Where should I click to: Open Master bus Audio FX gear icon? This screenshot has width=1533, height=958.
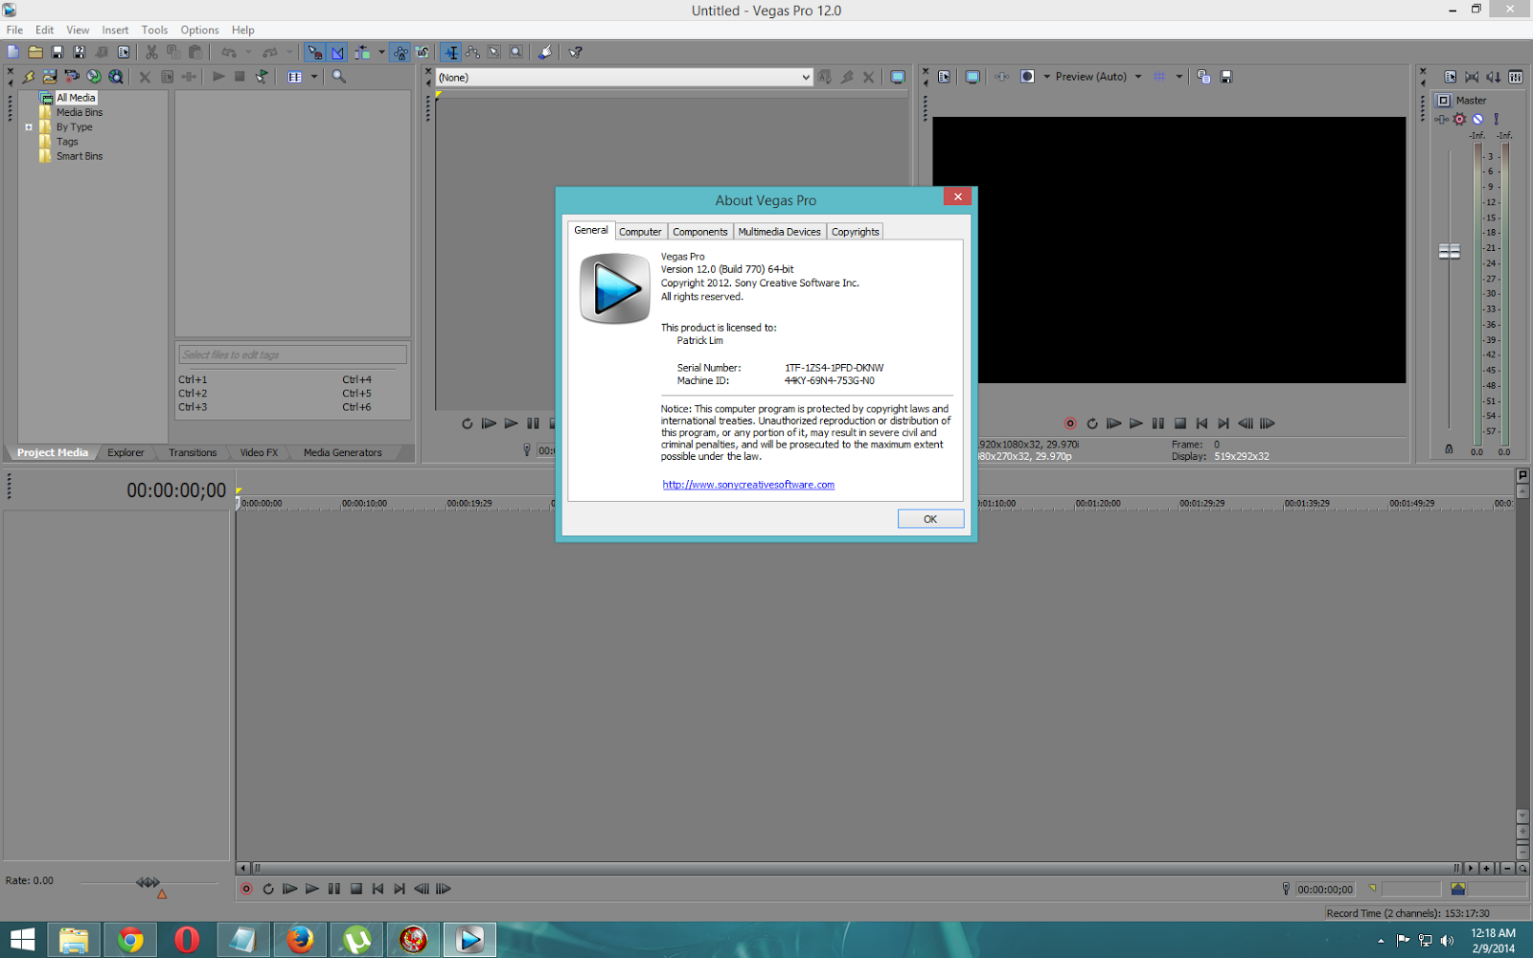(x=1459, y=119)
